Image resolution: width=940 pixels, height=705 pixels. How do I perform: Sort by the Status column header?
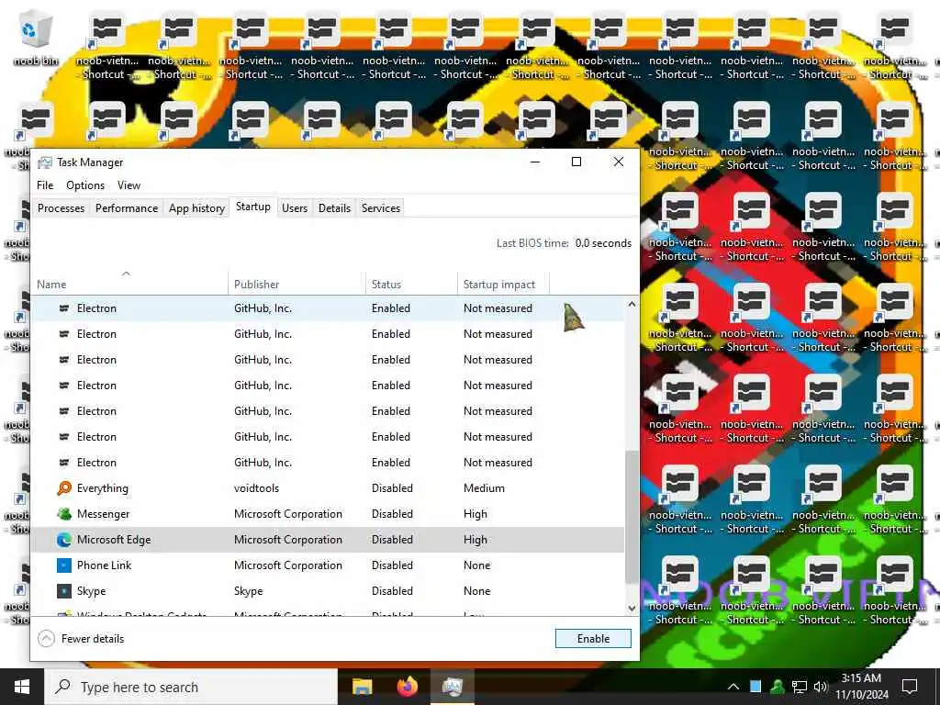click(x=411, y=285)
